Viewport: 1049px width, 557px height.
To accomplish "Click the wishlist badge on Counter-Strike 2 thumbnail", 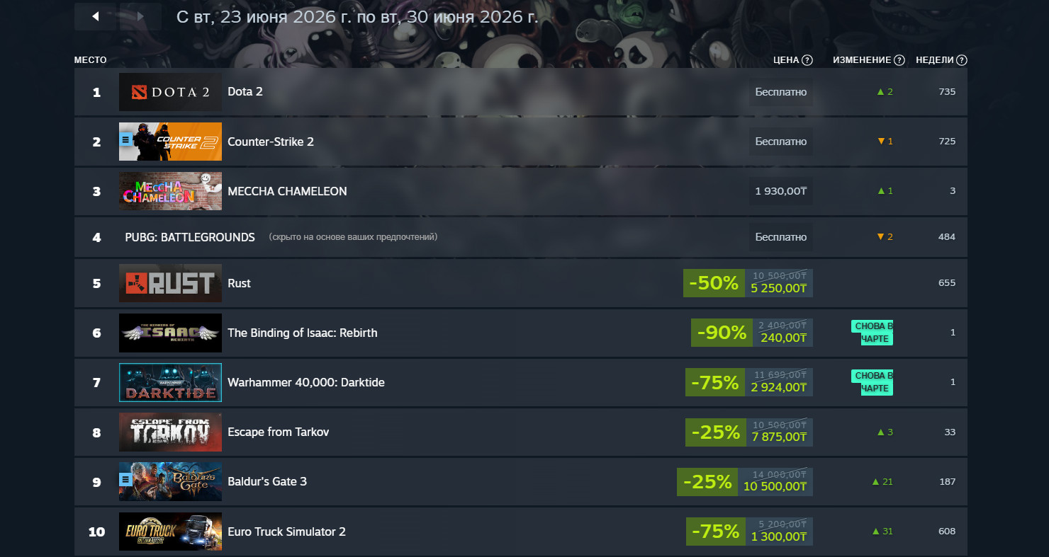I will [125, 139].
